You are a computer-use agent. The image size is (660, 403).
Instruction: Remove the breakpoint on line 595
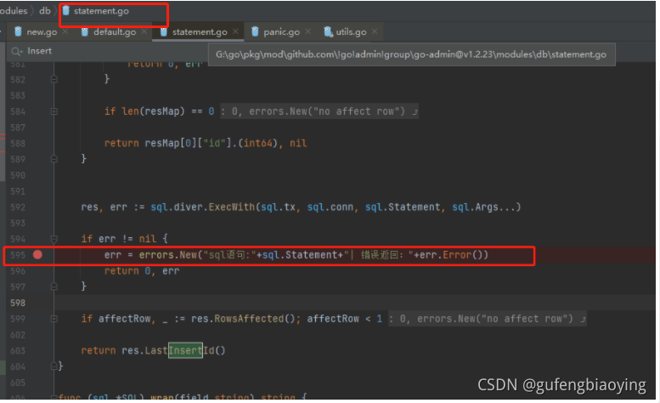click(x=38, y=255)
